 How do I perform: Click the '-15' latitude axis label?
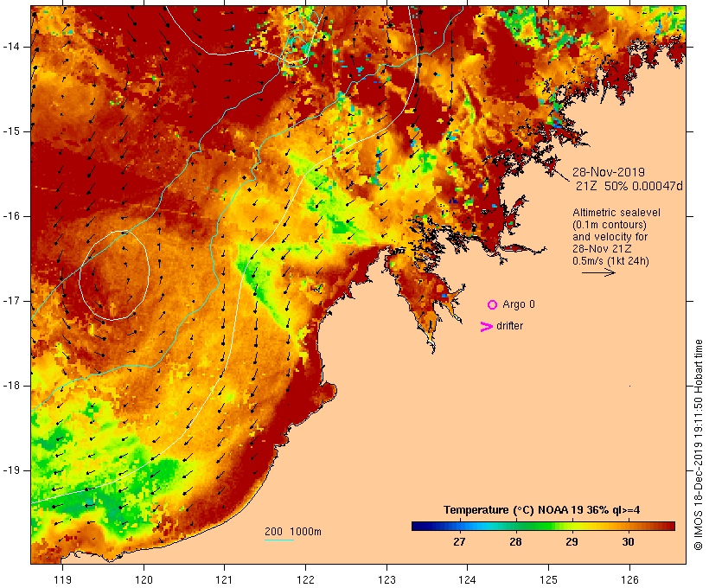(10, 131)
